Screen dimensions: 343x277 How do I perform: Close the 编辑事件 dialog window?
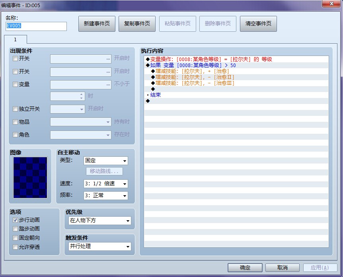pyautogui.click(x=331, y=4)
